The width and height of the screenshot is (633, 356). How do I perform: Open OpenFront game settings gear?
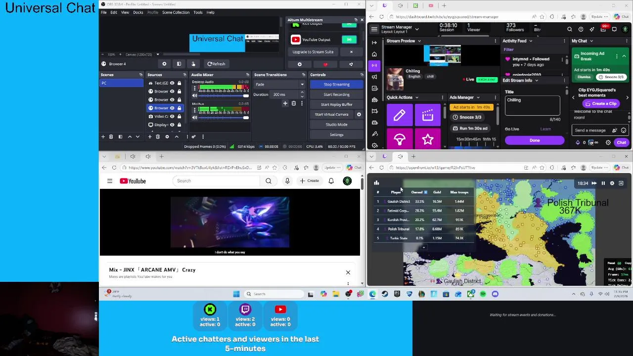pyautogui.click(x=612, y=183)
